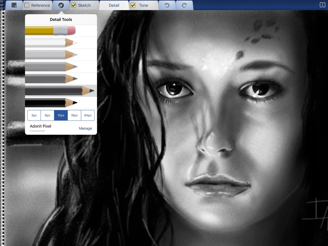Switch to the Detail layer tab
This screenshot has height=246, width=328.
114,5
